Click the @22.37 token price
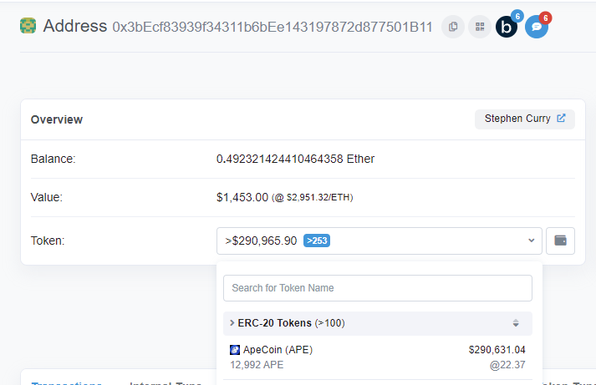596x385 pixels. [507, 365]
